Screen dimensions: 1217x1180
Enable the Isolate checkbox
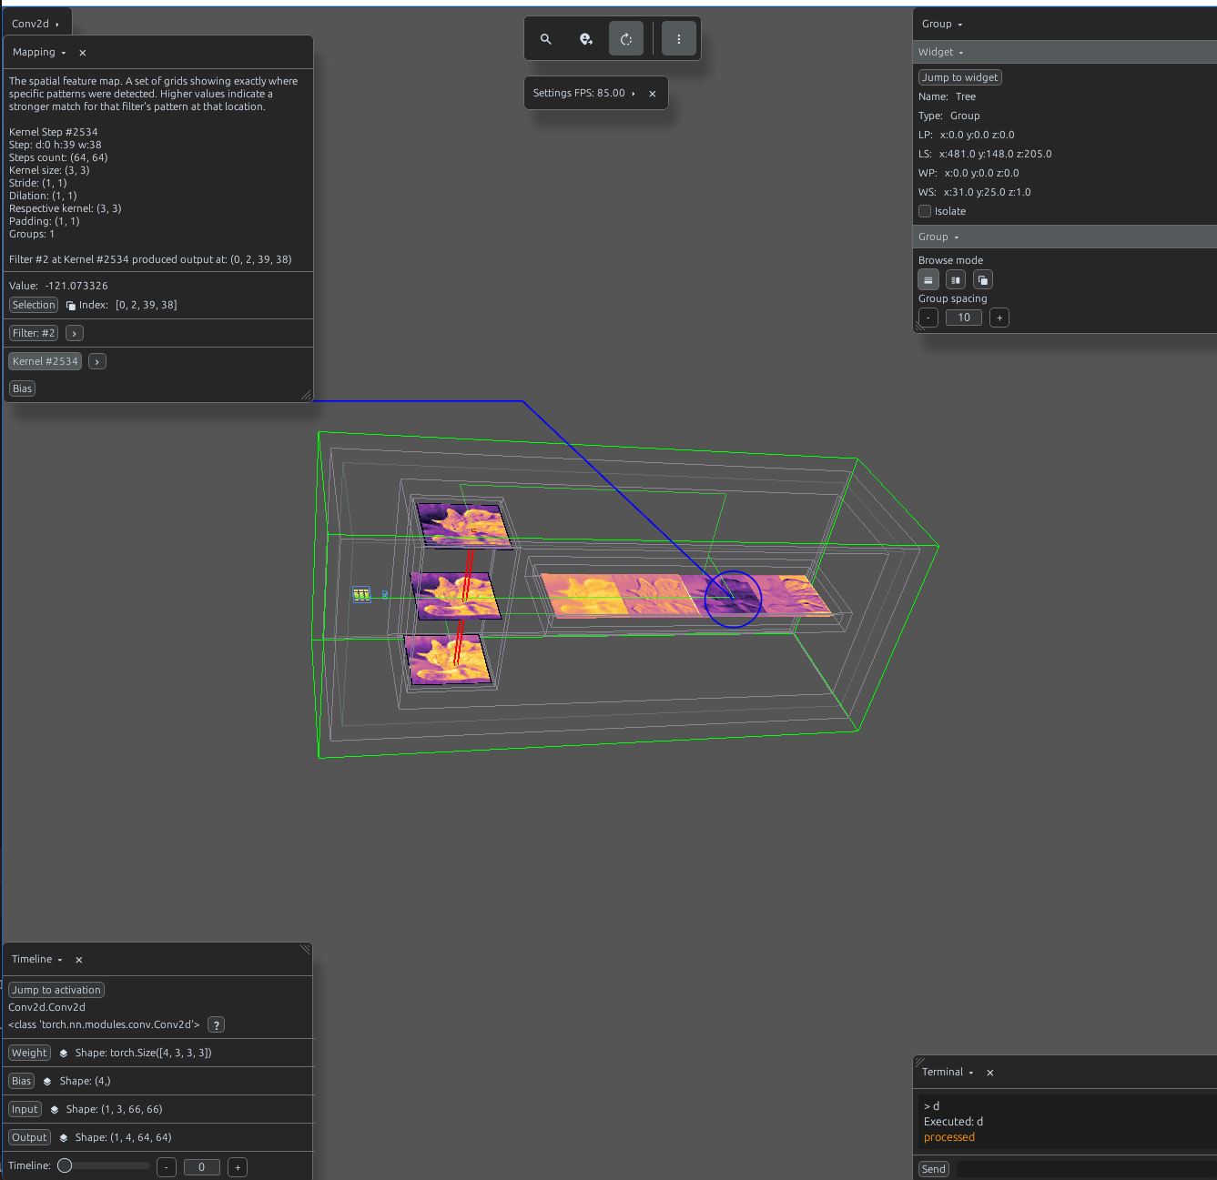(x=925, y=211)
